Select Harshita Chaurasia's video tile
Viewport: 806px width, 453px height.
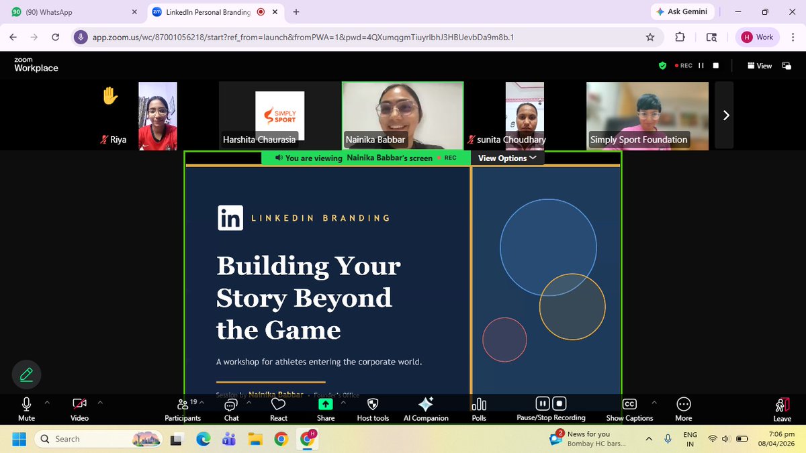279,115
